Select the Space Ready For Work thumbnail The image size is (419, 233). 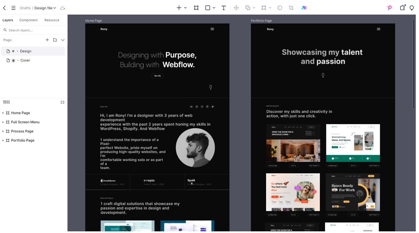353,192
